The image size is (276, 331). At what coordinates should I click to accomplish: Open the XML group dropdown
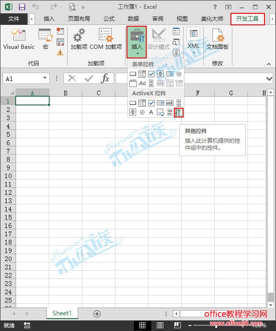pyautogui.click(x=194, y=41)
